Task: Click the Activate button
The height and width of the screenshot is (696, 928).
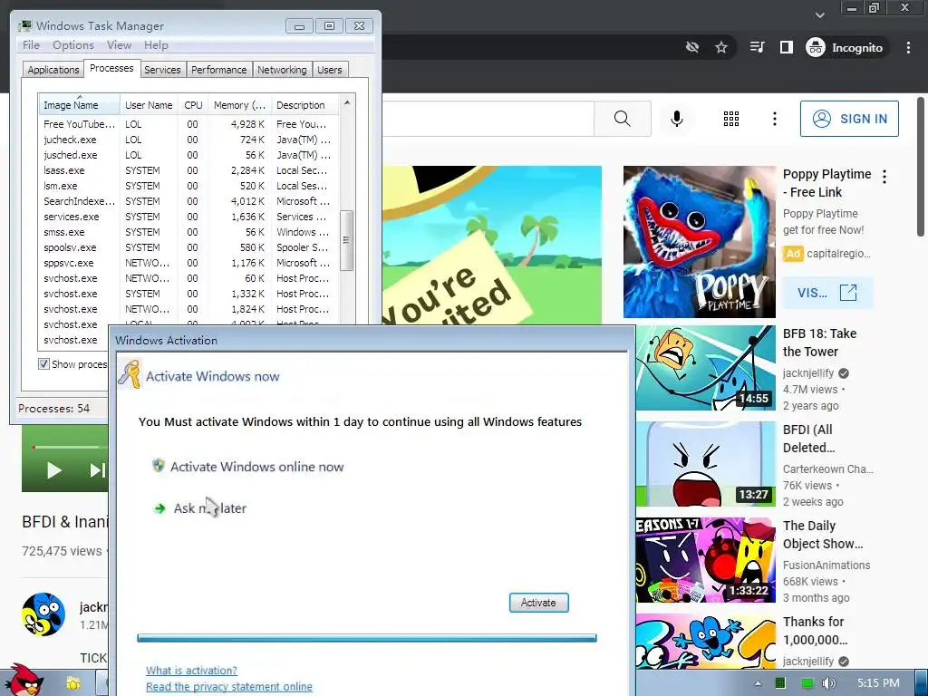Action: 538,603
